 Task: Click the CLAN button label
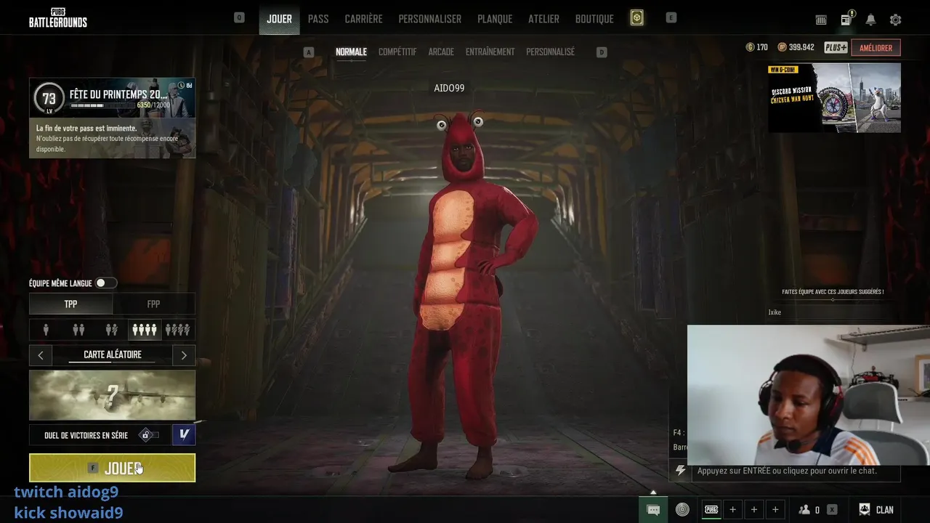pos(884,510)
